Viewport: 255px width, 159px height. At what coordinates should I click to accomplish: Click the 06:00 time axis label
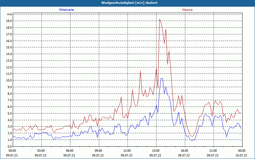click(69, 151)
